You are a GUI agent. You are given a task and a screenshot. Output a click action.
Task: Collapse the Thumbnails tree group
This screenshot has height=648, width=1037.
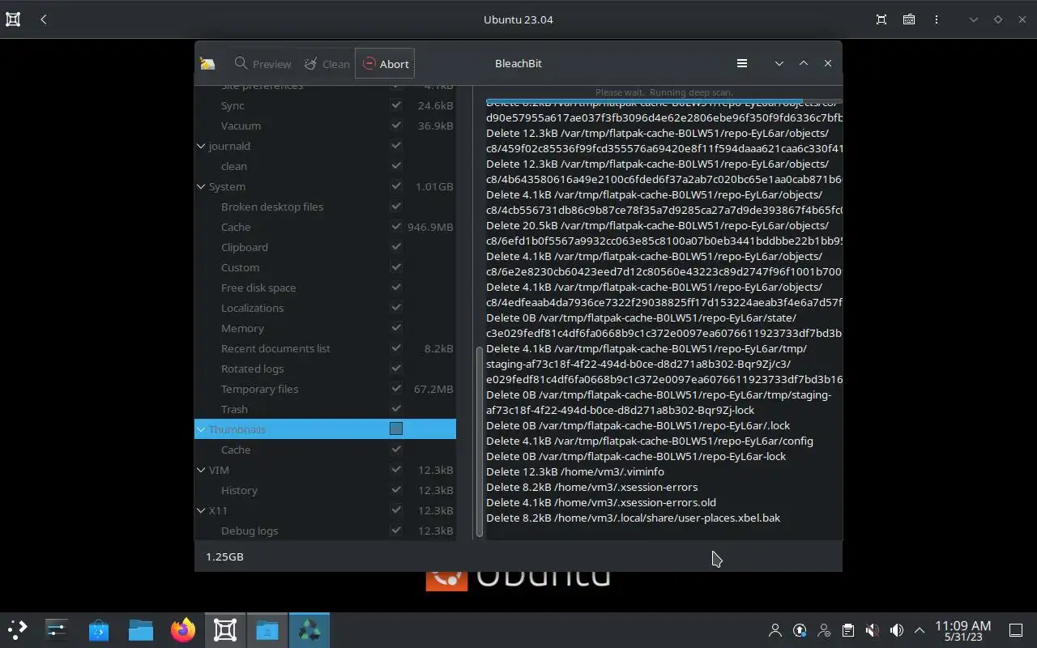201,429
